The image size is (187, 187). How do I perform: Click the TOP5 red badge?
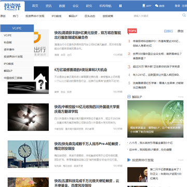[x=132, y=31]
